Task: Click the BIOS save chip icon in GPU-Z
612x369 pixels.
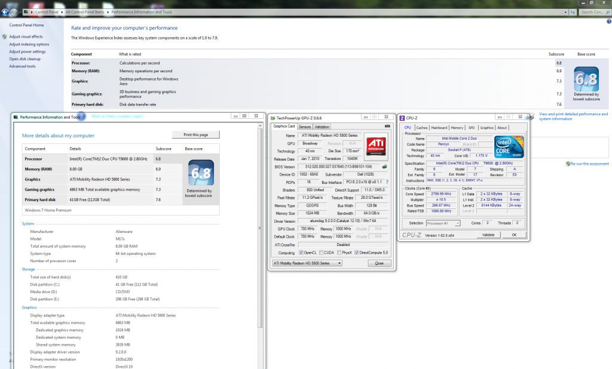Action: (384, 167)
